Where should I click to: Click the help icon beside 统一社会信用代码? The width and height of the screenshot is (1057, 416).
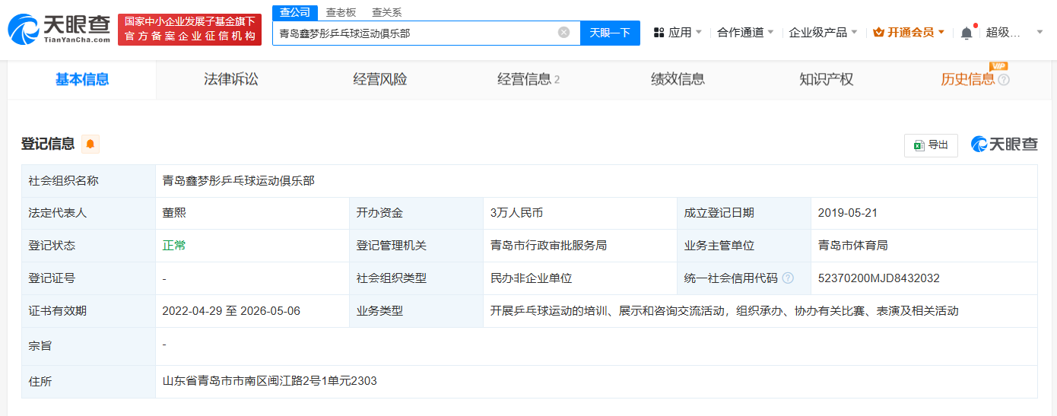coord(788,278)
